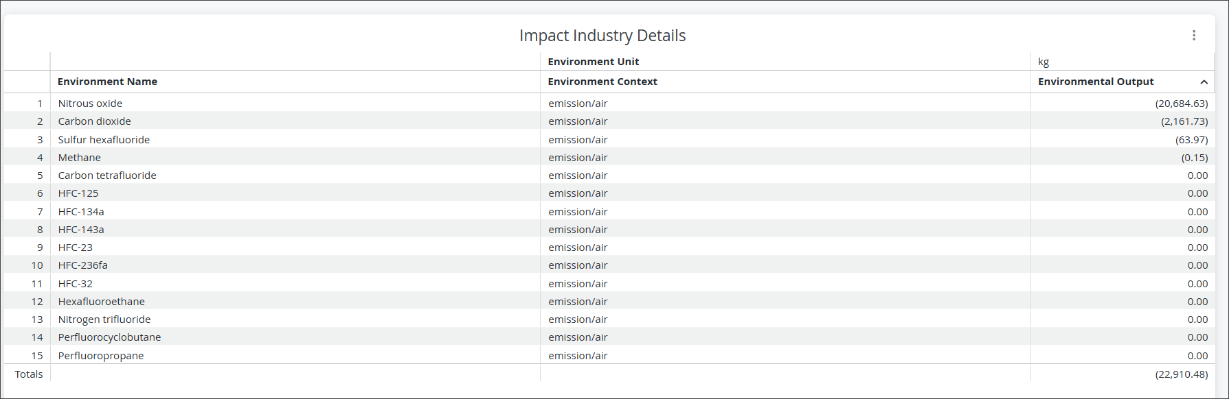Image resolution: width=1229 pixels, height=399 pixels.
Task: Sort by Environment Name column header
Action: tap(107, 82)
